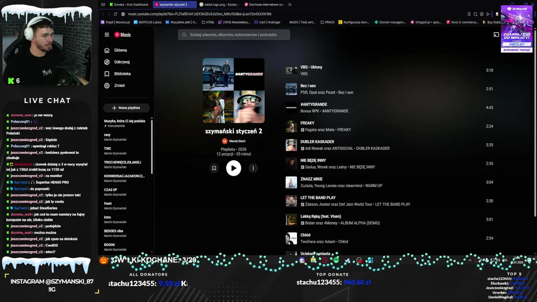Open the Maciej Stach channel link
The height and width of the screenshot is (302, 537).
237,141
